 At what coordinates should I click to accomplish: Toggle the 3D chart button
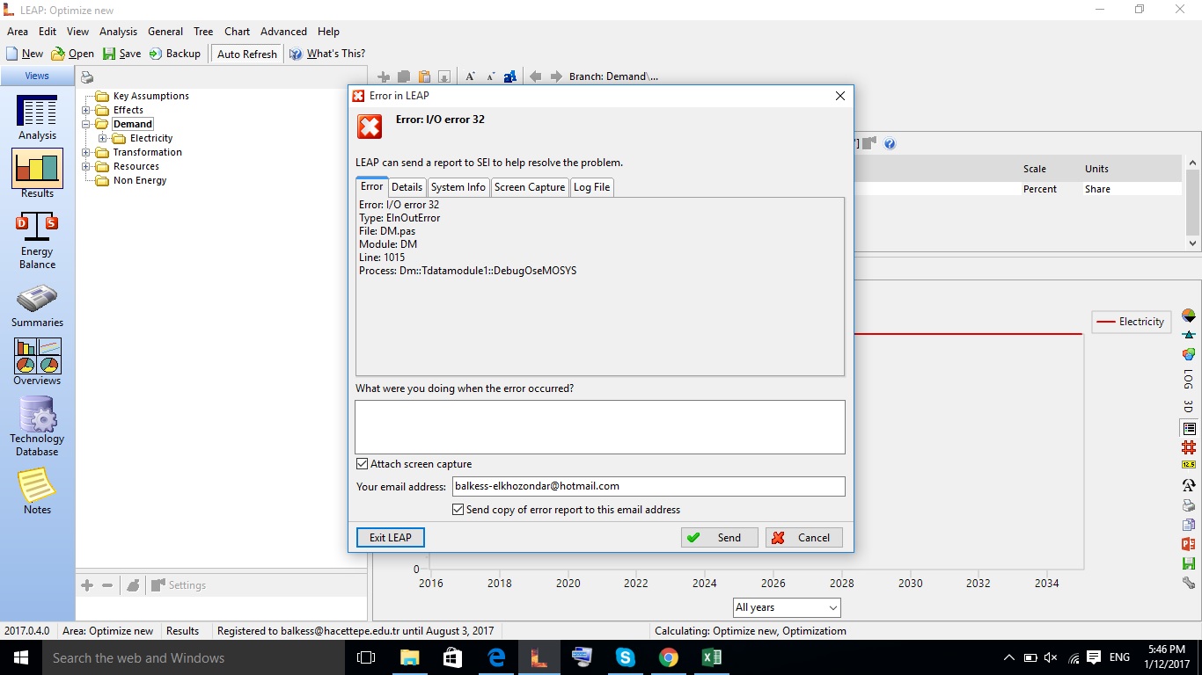click(1189, 407)
